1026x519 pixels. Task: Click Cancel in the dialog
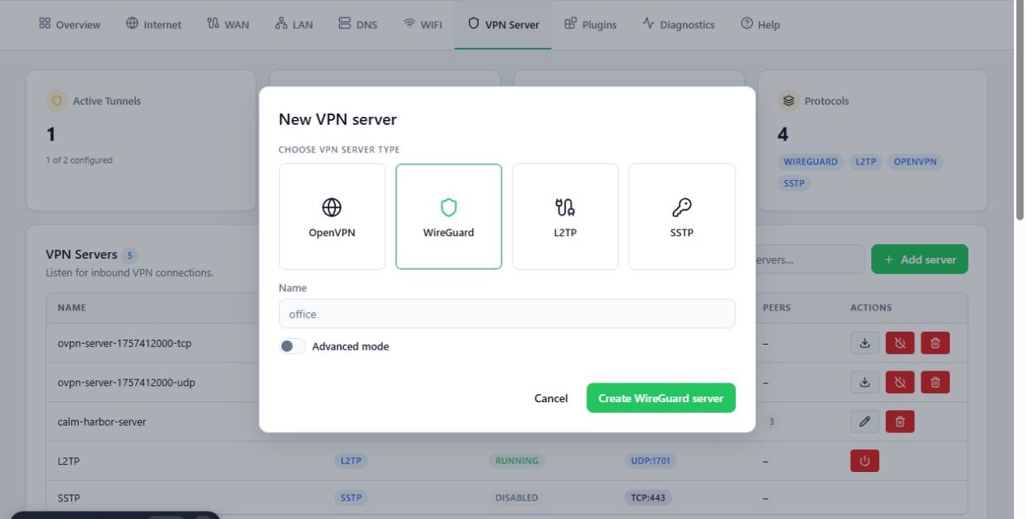pyautogui.click(x=551, y=398)
